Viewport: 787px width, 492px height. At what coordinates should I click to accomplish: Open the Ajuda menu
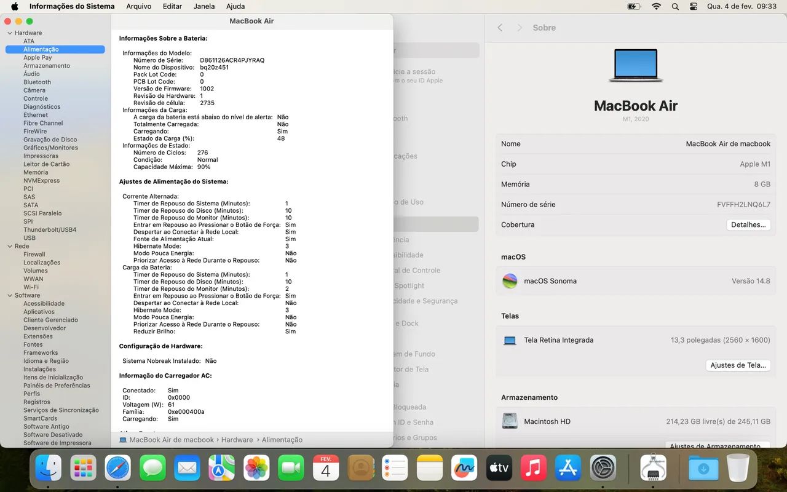pos(235,6)
